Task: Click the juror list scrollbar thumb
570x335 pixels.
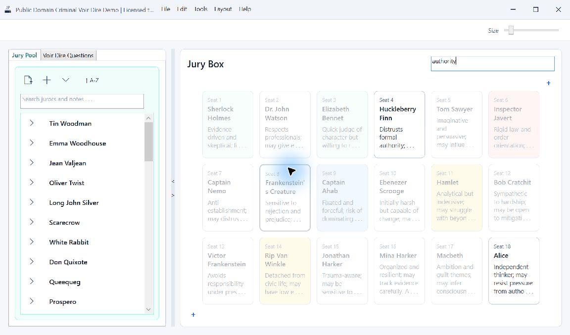Action: [148, 142]
